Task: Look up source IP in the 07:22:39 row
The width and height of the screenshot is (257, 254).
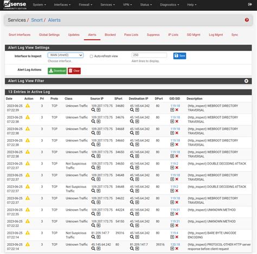Action: [93, 110]
